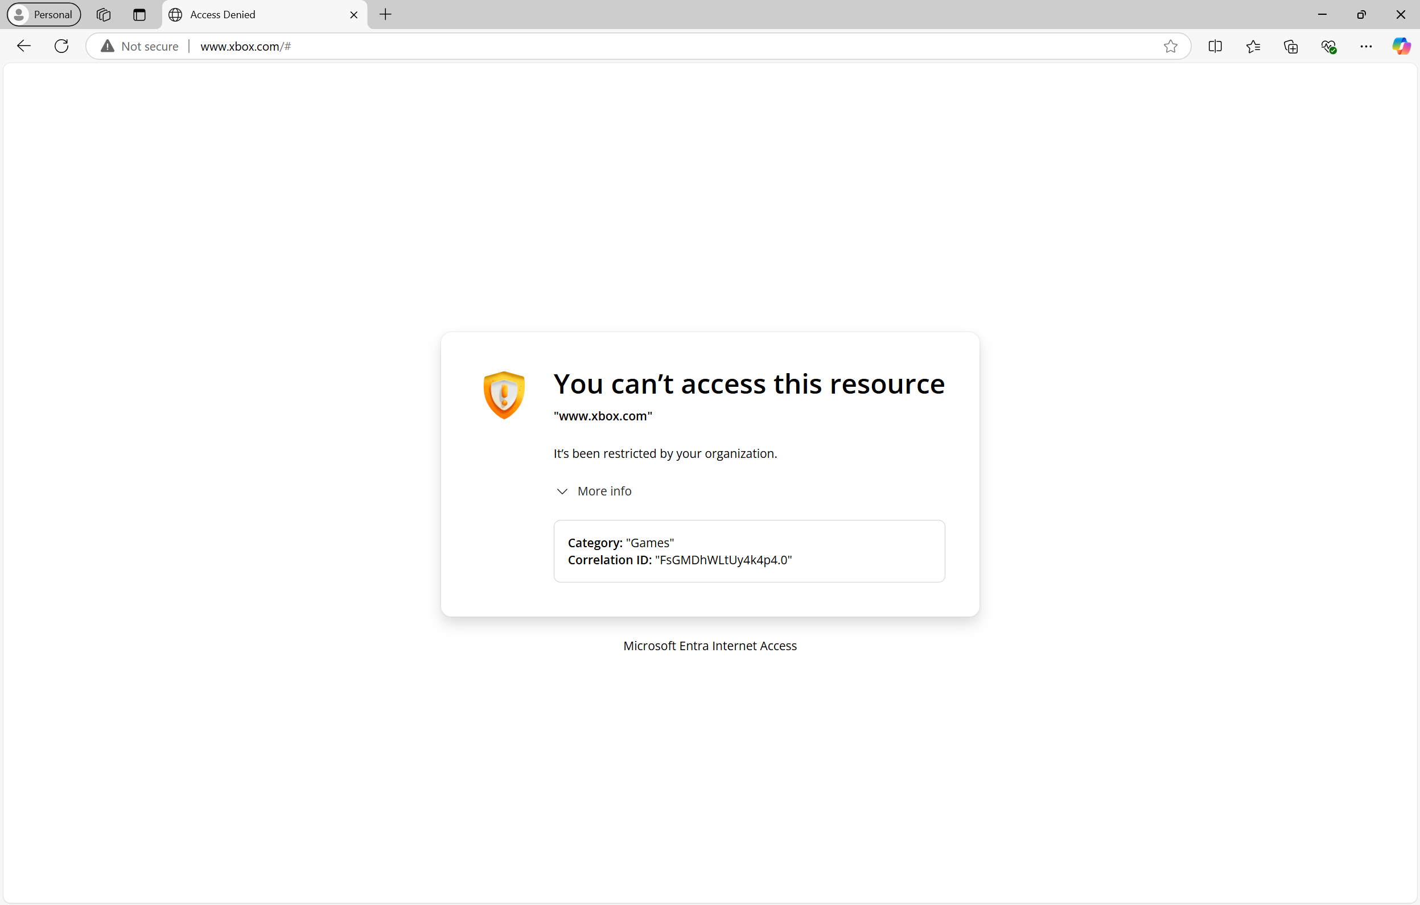Image resolution: width=1420 pixels, height=905 pixels.
Task: Click the back navigation arrow
Action: click(23, 46)
